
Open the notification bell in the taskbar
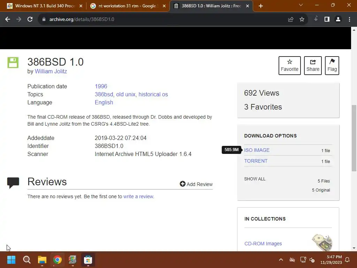(348, 260)
